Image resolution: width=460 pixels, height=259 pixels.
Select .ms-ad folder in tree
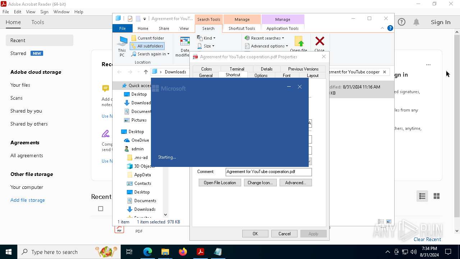tap(138, 158)
